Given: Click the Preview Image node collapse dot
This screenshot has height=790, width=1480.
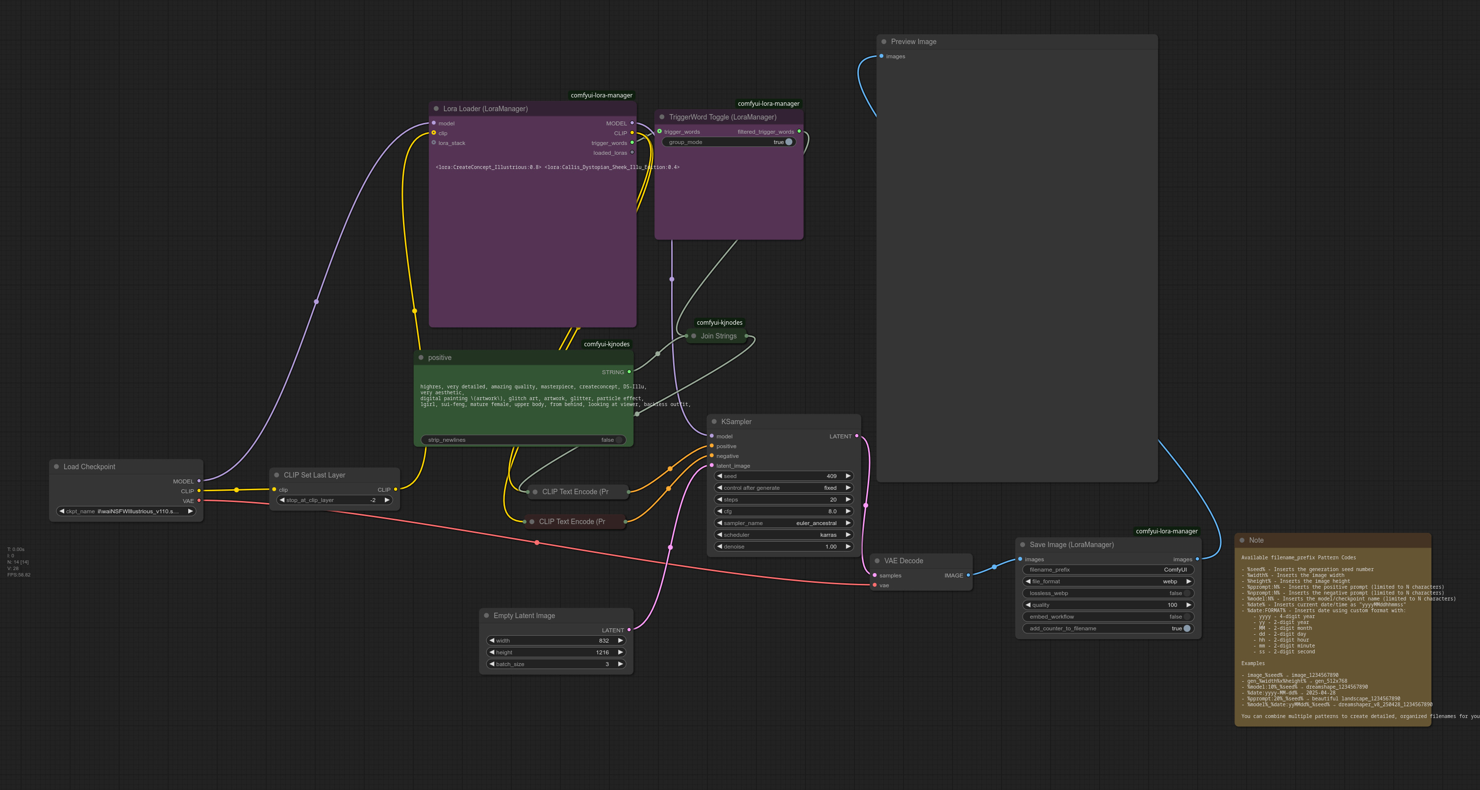Looking at the screenshot, I should click(883, 41).
